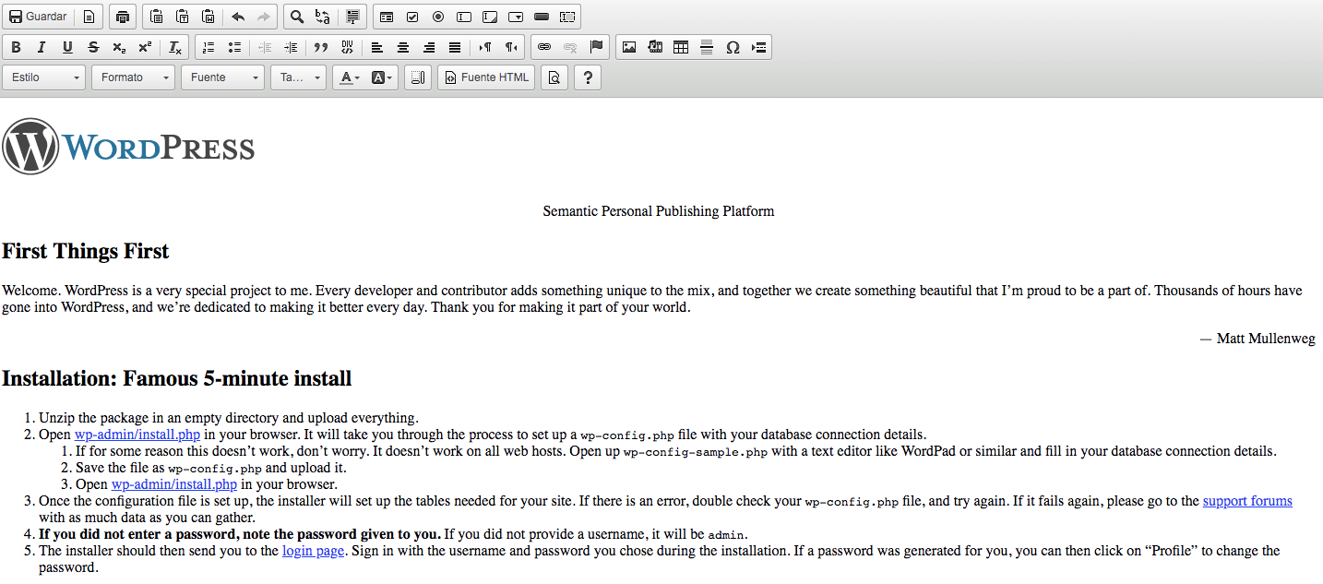Insert a form element
The height and width of the screenshot is (584, 1323).
click(x=387, y=17)
